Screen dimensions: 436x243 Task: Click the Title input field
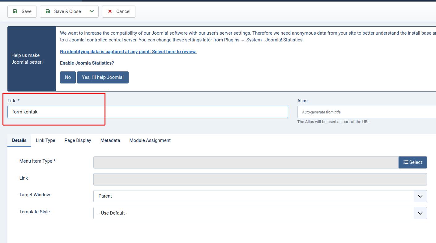click(147, 112)
